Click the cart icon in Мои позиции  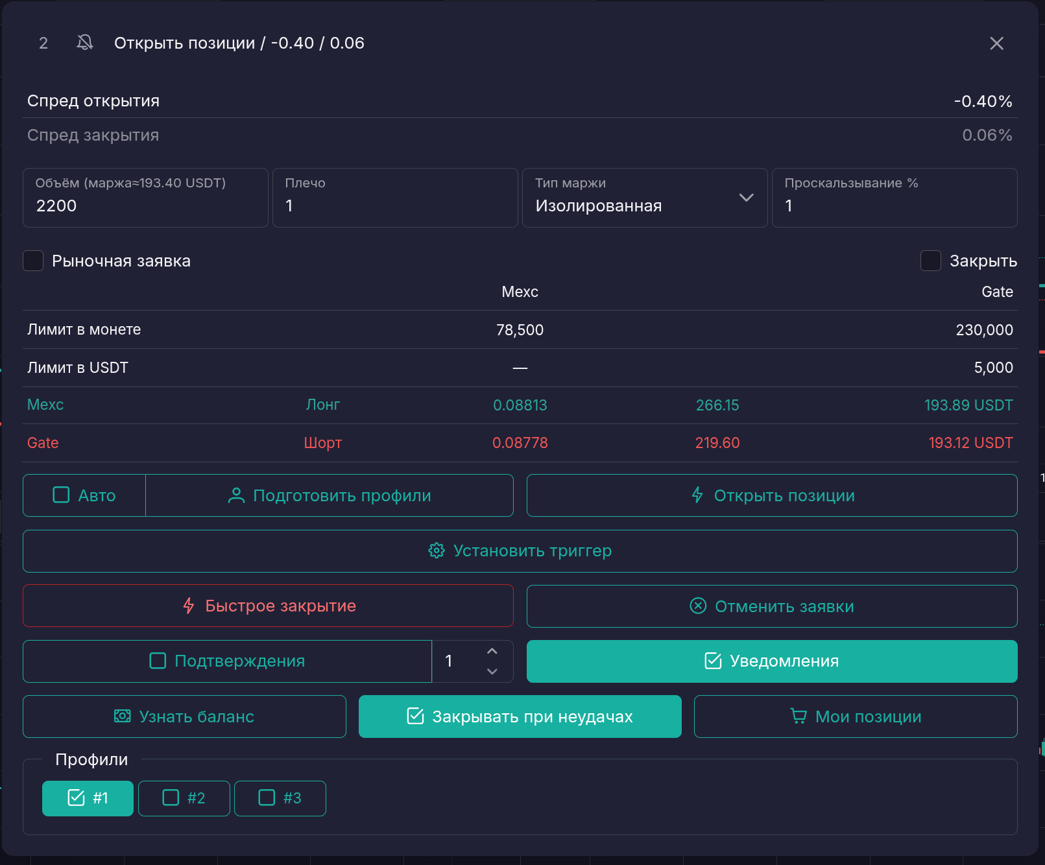coord(799,716)
